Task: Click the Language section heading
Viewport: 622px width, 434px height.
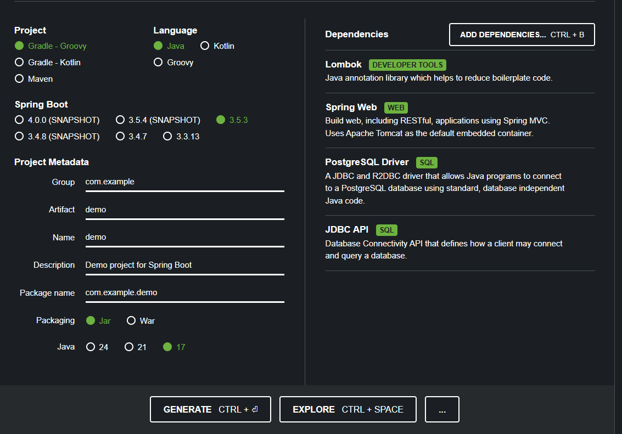Action: (175, 30)
